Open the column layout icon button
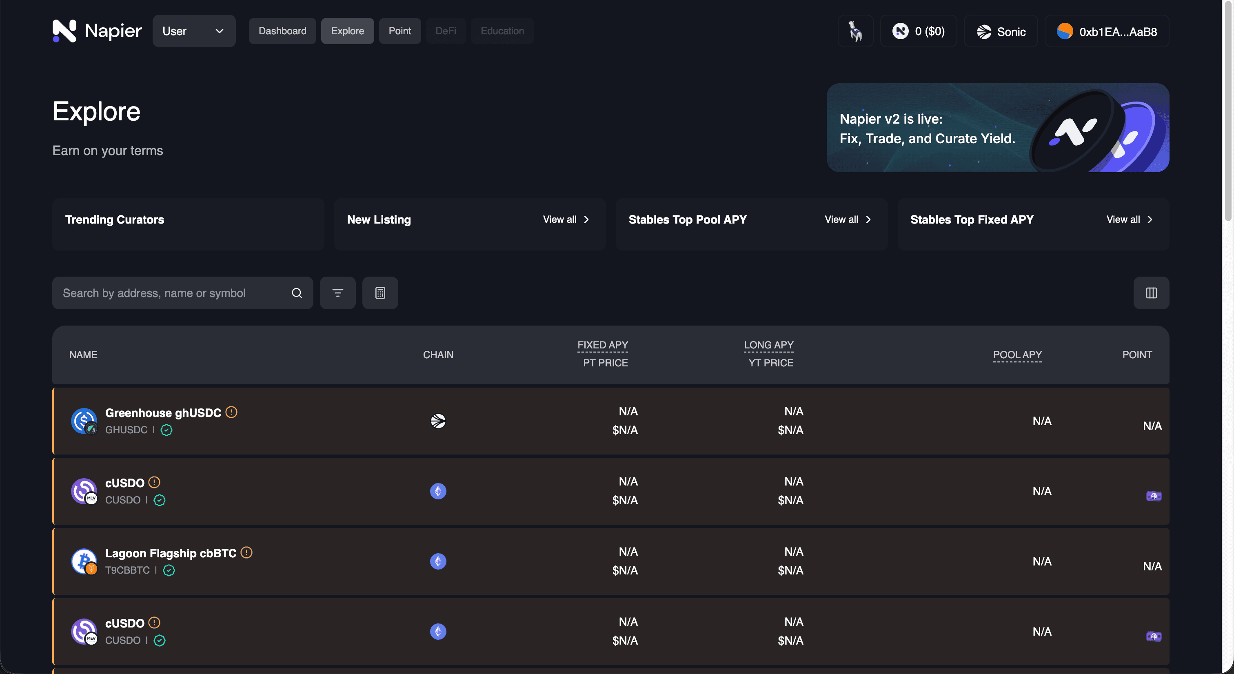The height and width of the screenshot is (674, 1234). 1151,293
